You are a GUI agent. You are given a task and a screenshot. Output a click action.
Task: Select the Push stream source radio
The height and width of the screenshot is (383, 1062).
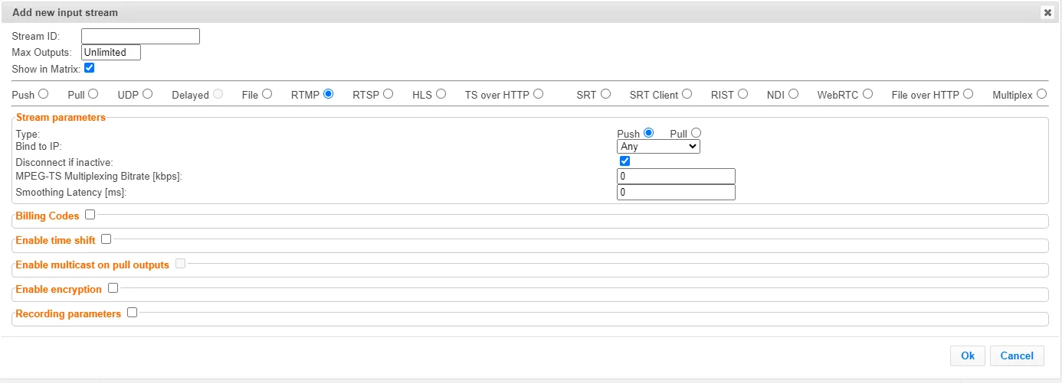[x=44, y=94]
